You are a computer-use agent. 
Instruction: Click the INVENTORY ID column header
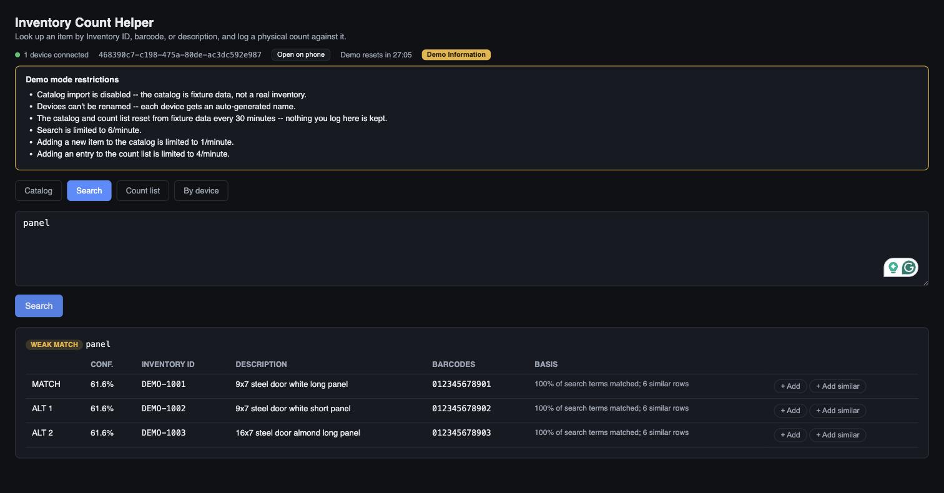(168, 364)
